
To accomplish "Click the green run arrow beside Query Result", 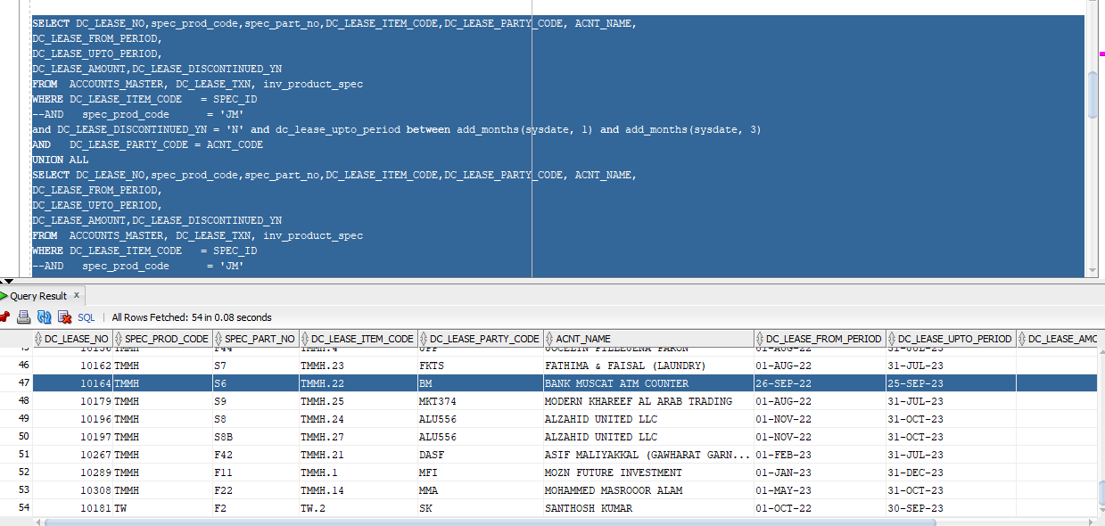I will 6,295.
